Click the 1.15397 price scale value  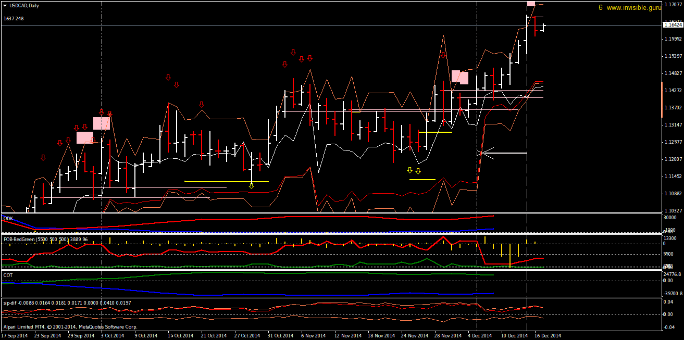click(673, 56)
